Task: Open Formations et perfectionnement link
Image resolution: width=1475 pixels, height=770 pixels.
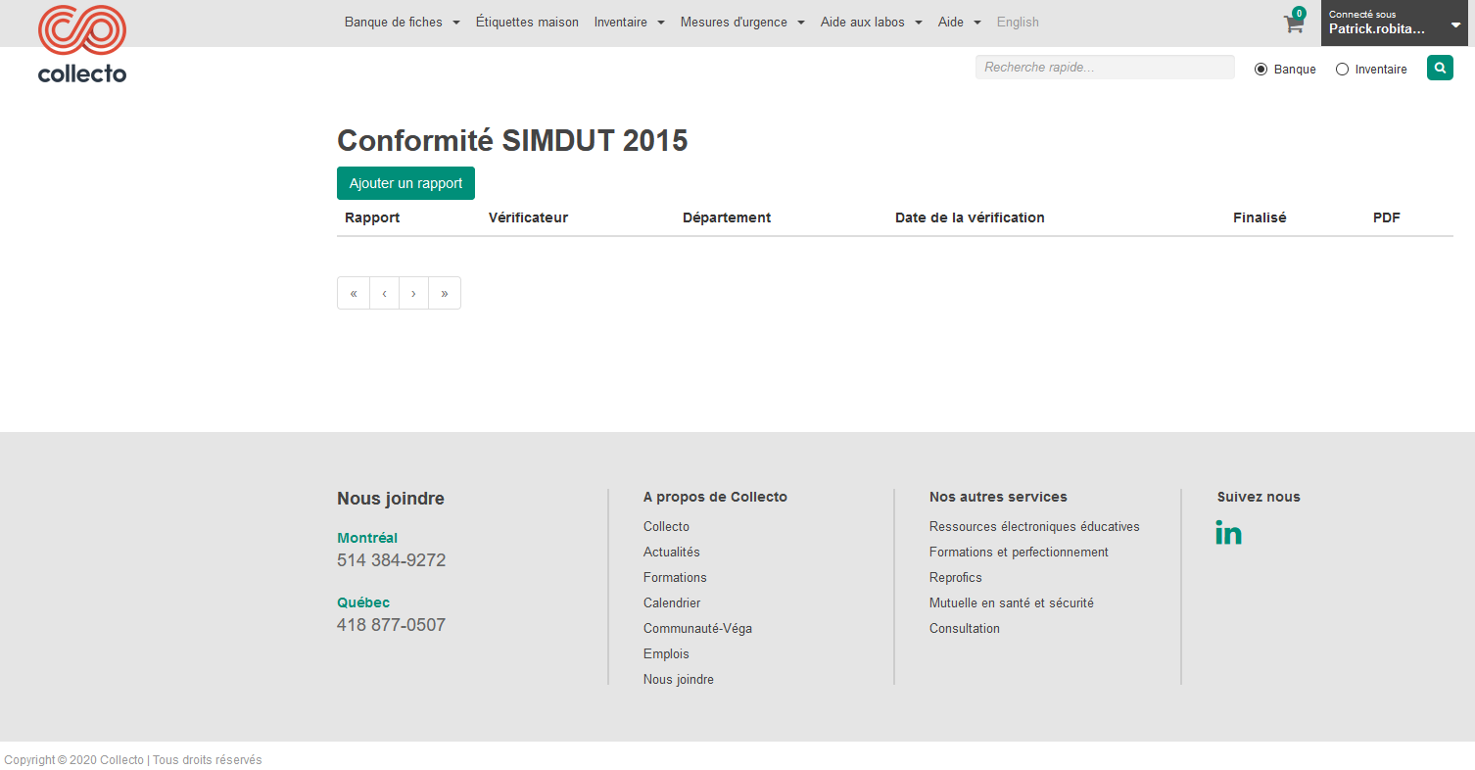Action: click(1019, 552)
